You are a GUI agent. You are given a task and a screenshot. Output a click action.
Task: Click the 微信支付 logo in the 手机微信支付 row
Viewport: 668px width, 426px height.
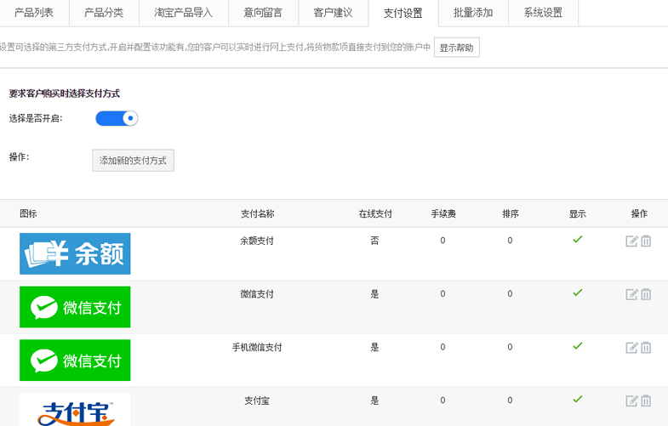(75, 360)
